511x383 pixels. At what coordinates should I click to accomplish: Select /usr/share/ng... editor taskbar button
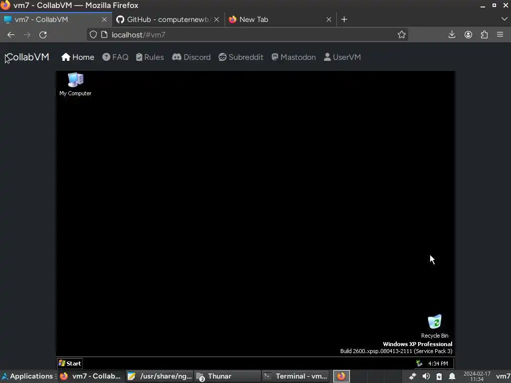[160, 376]
